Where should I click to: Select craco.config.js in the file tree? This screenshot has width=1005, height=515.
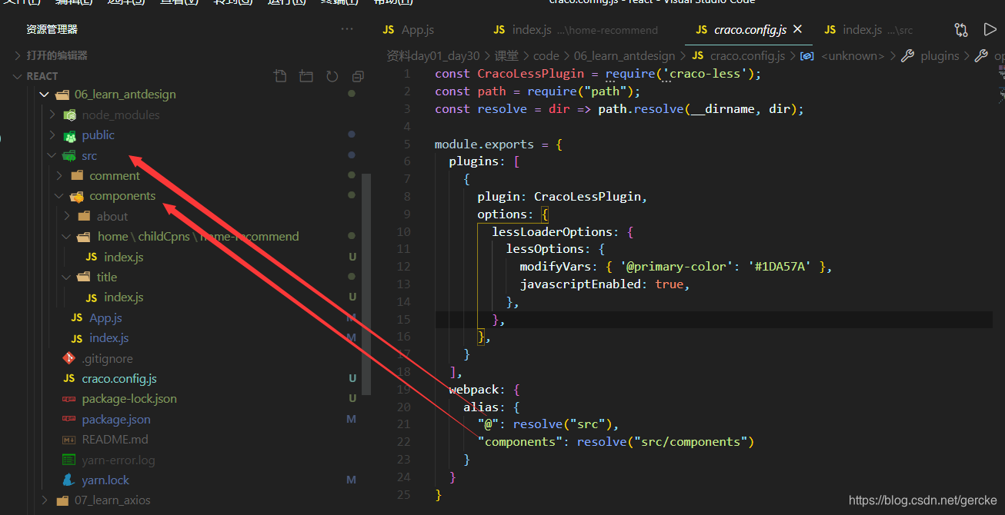119,379
